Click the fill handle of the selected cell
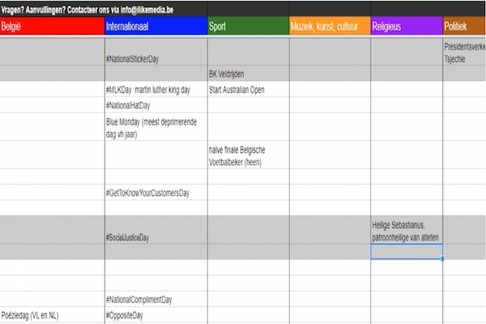This screenshot has width=486, height=324. click(x=442, y=259)
